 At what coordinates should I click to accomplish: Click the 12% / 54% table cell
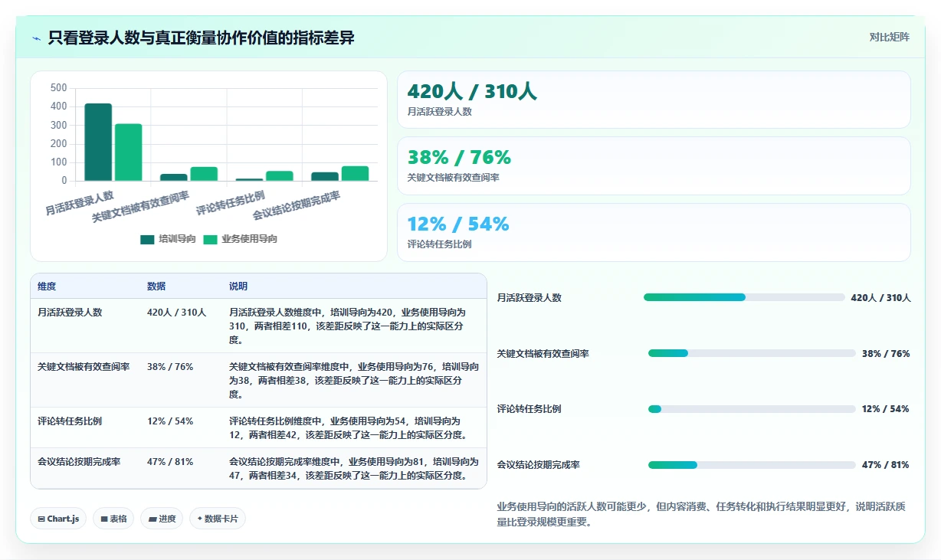pyautogui.click(x=170, y=421)
